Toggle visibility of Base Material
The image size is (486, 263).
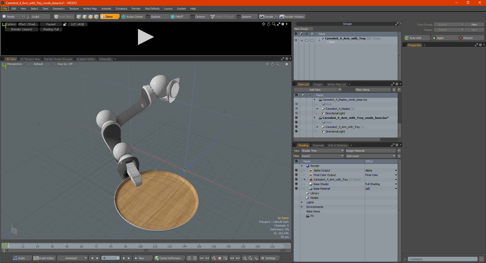click(x=296, y=189)
